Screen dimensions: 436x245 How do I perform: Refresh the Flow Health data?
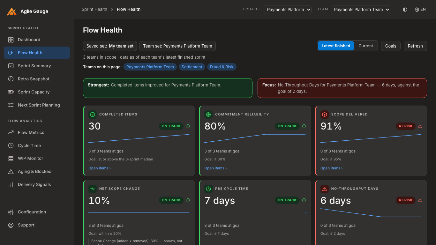tap(415, 46)
